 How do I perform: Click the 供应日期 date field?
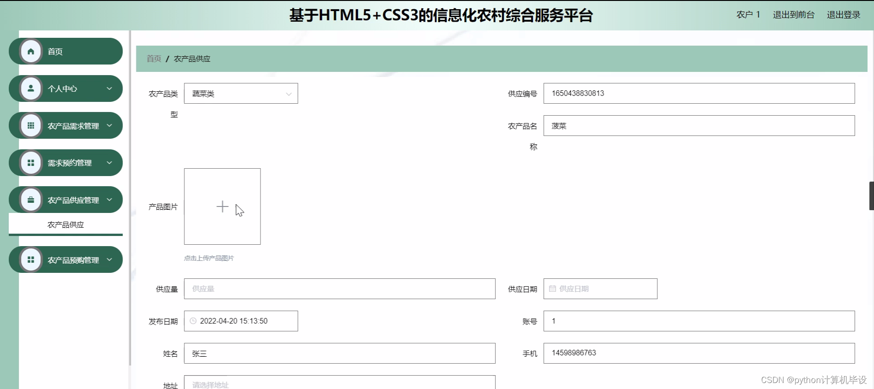click(x=600, y=289)
